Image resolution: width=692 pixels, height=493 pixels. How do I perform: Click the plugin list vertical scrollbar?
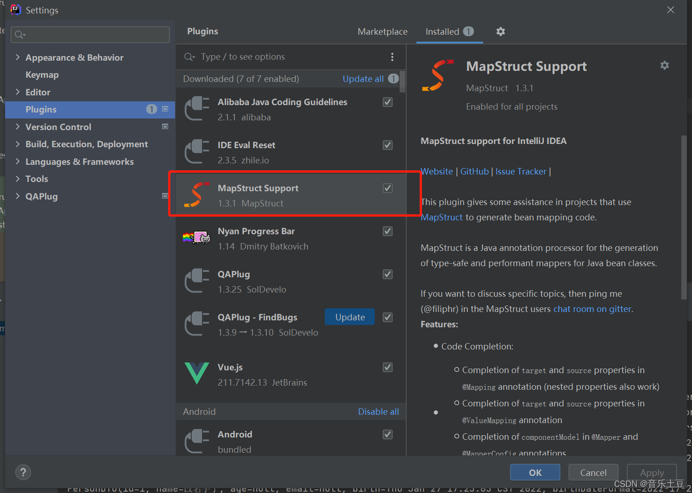click(x=403, y=81)
